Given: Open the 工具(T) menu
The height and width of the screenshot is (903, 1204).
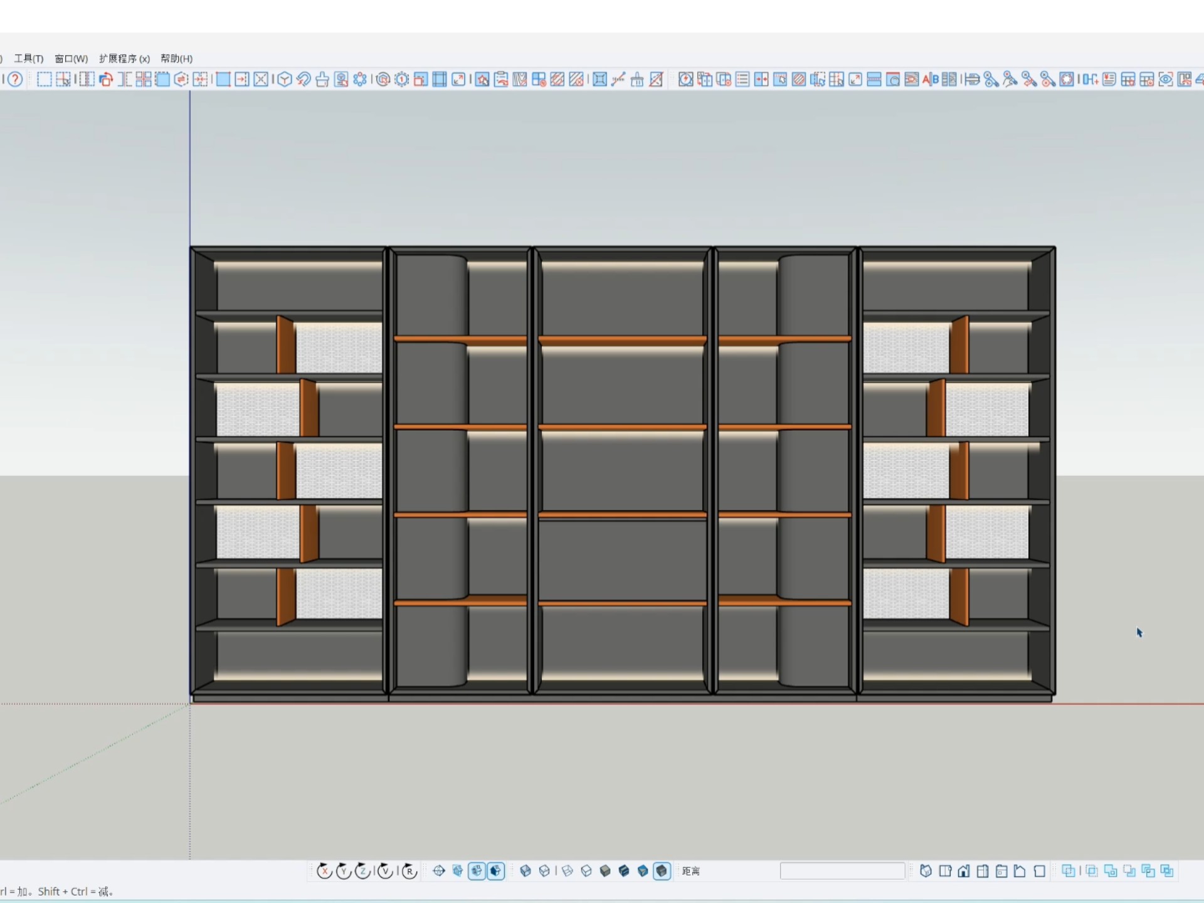Looking at the screenshot, I should (28, 58).
